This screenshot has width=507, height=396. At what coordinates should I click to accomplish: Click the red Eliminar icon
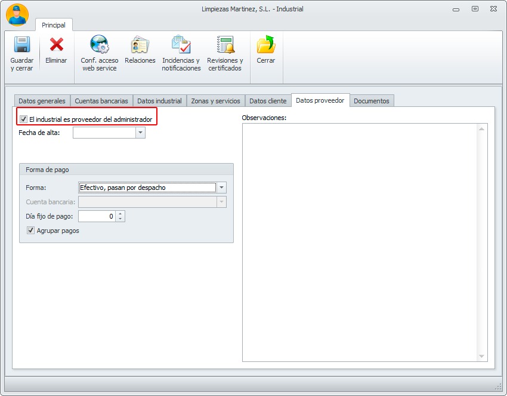[56, 44]
